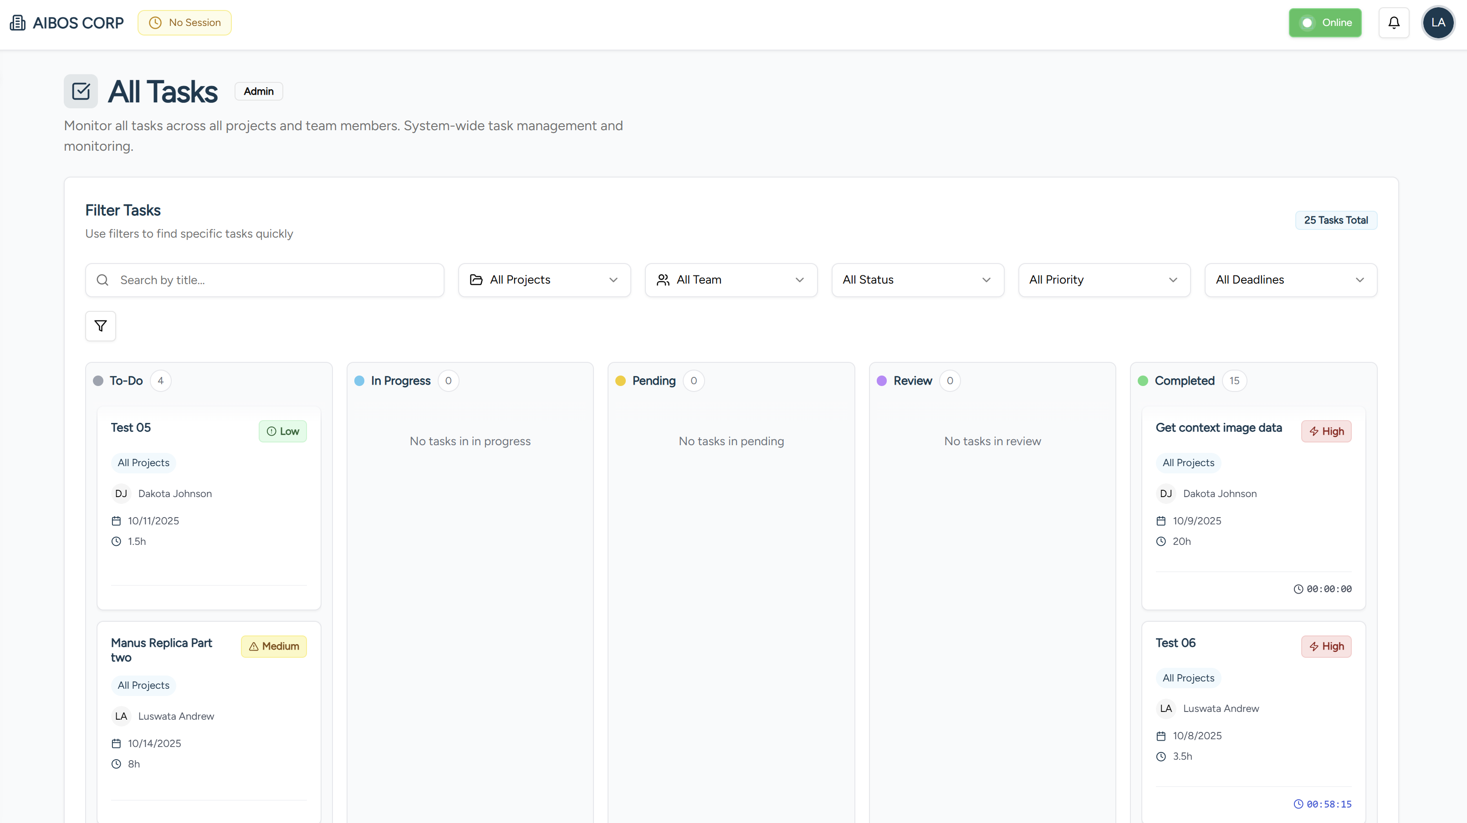Expand the All Projects dropdown
Viewport: 1467px width, 823px height.
[x=544, y=280]
